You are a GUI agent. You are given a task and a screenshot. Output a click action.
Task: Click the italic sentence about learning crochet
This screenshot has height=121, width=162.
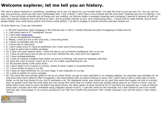[x=79, y=18]
